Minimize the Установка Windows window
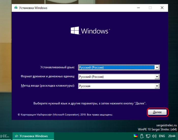 (x=138, y=8)
